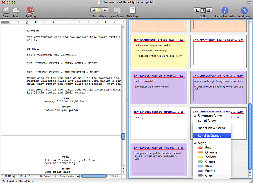Viewport: 253px width, 183px height.
Task: Open the Print dialog
Action: tap(16, 10)
